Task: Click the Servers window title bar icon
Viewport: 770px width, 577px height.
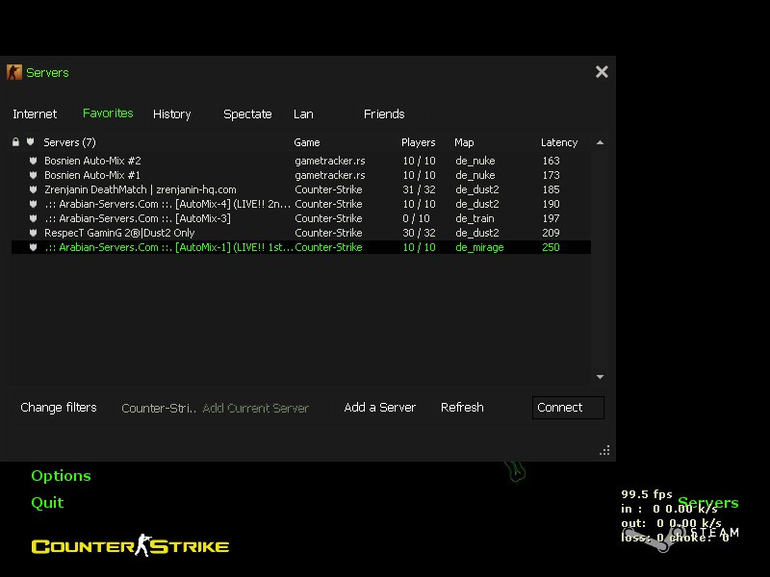Action: tap(13, 72)
